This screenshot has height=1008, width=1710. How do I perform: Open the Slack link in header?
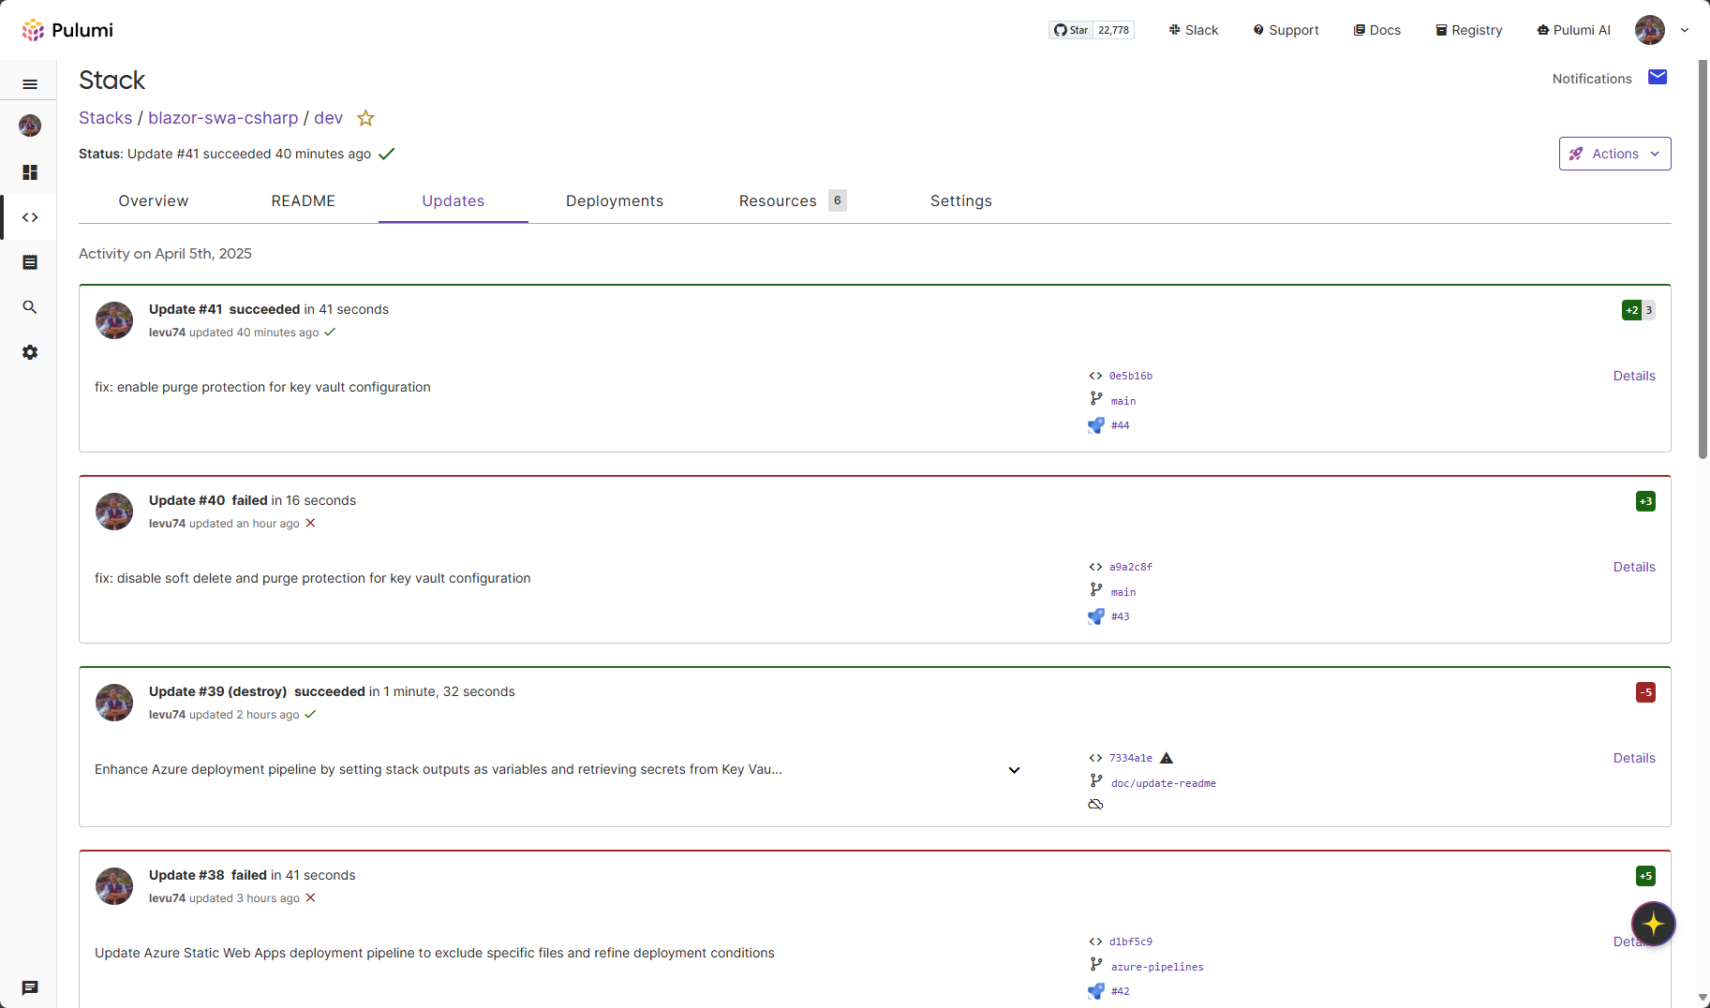click(1194, 30)
